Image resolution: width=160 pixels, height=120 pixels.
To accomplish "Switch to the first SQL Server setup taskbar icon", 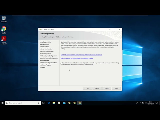I will click(x=69, y=103).
